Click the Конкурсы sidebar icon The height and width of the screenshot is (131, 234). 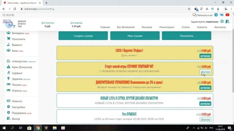(8, 33)
